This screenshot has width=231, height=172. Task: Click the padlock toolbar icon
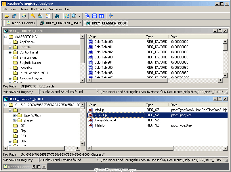pyautogui.click(x=40, y=16)
